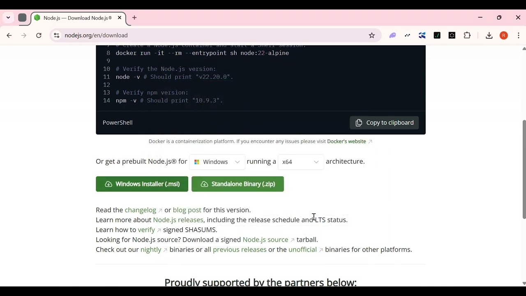Click the scrollbar down arrow

click(x=524, y=283)
